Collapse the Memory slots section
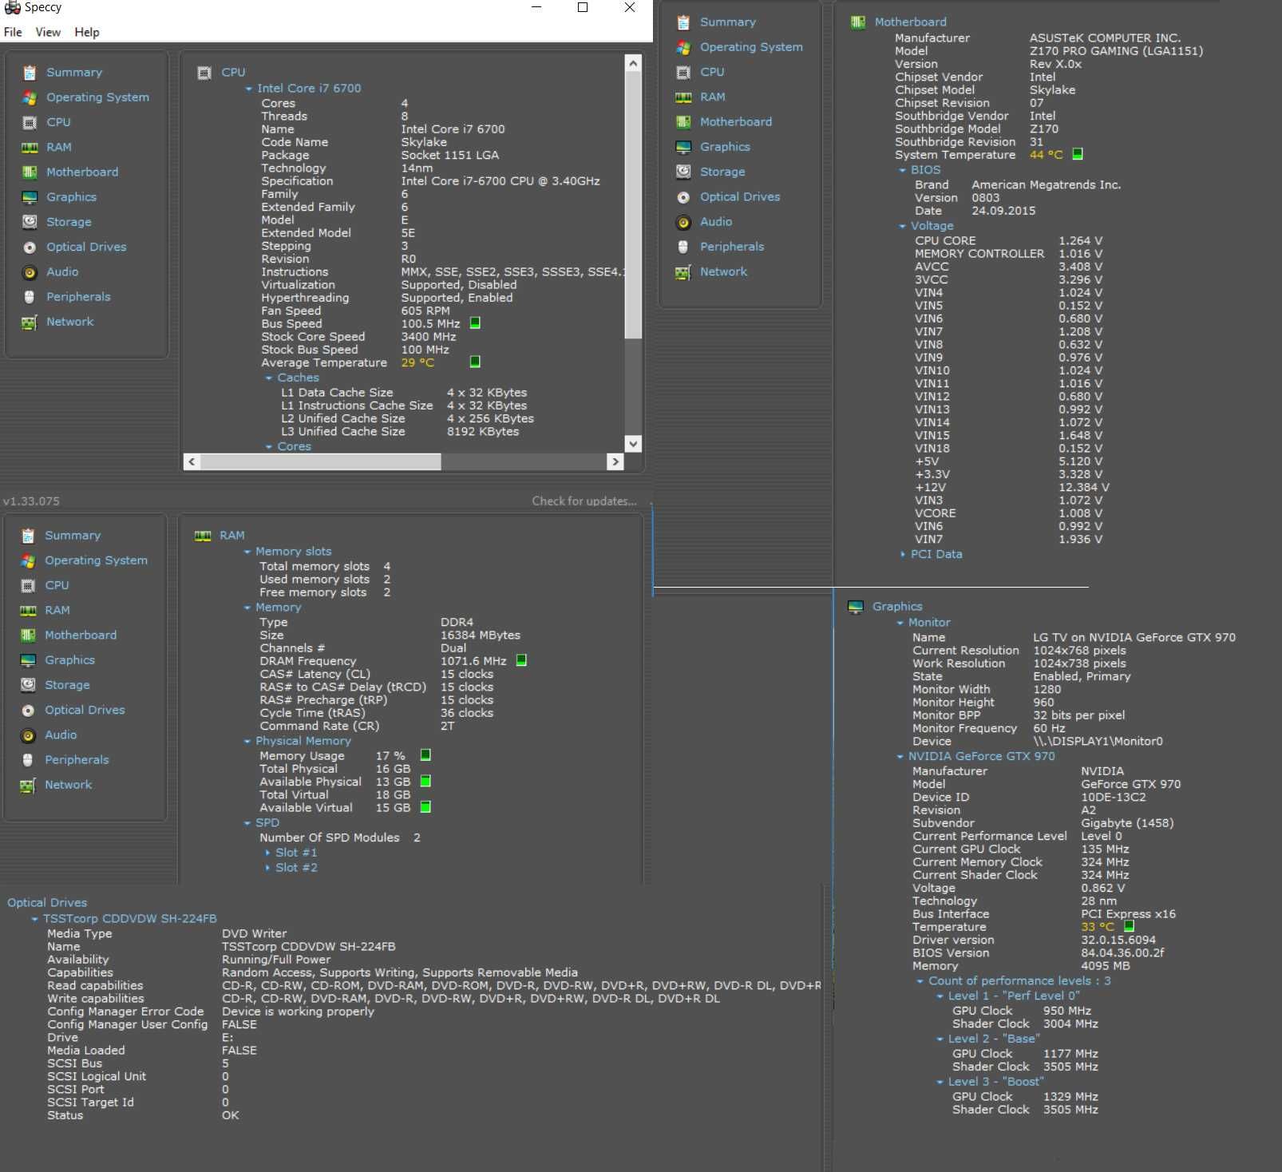Viewport: 1282px width, 1172px height. click(247, 552)
